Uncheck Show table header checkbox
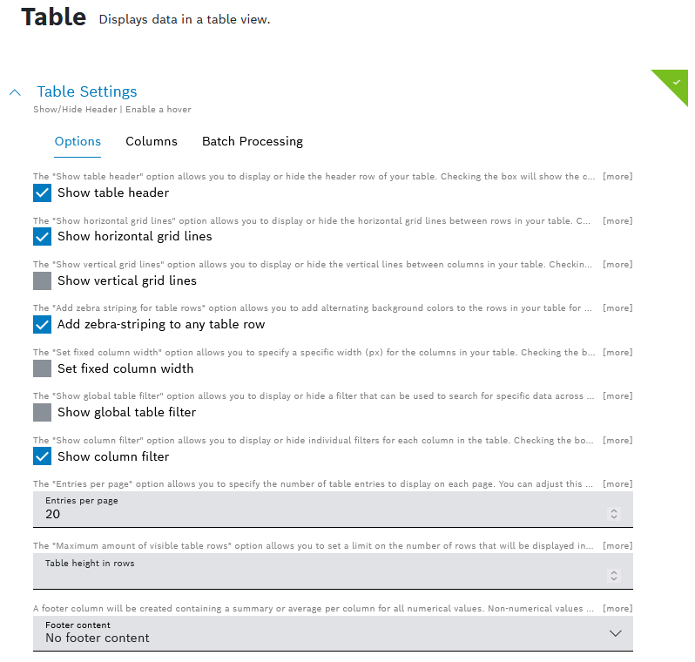Viewport: 695px width, 662px height. (x=43, y=193)
